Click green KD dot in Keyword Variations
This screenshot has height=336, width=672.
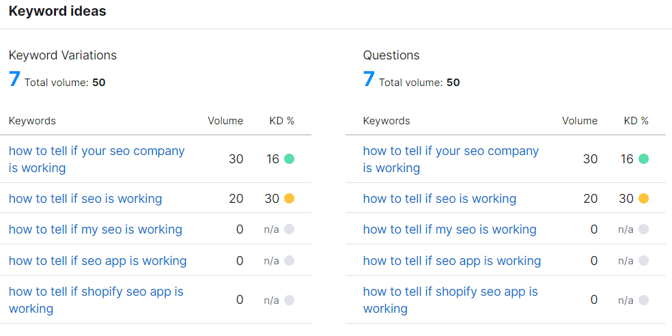289,159
